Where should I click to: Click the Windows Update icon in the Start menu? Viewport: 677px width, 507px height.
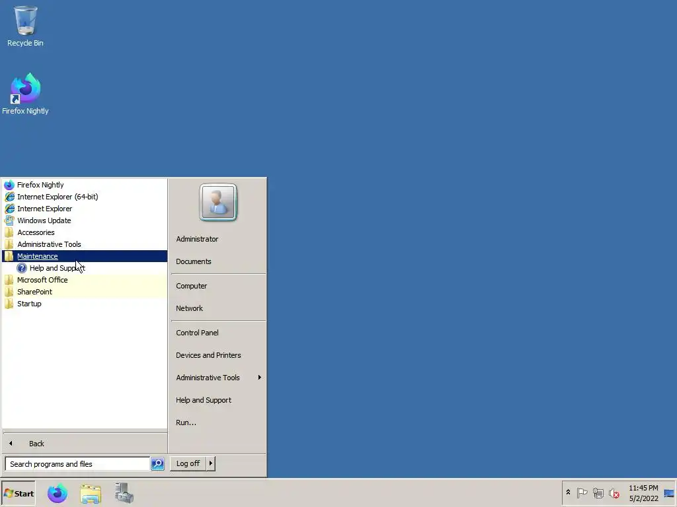point(9,220)
